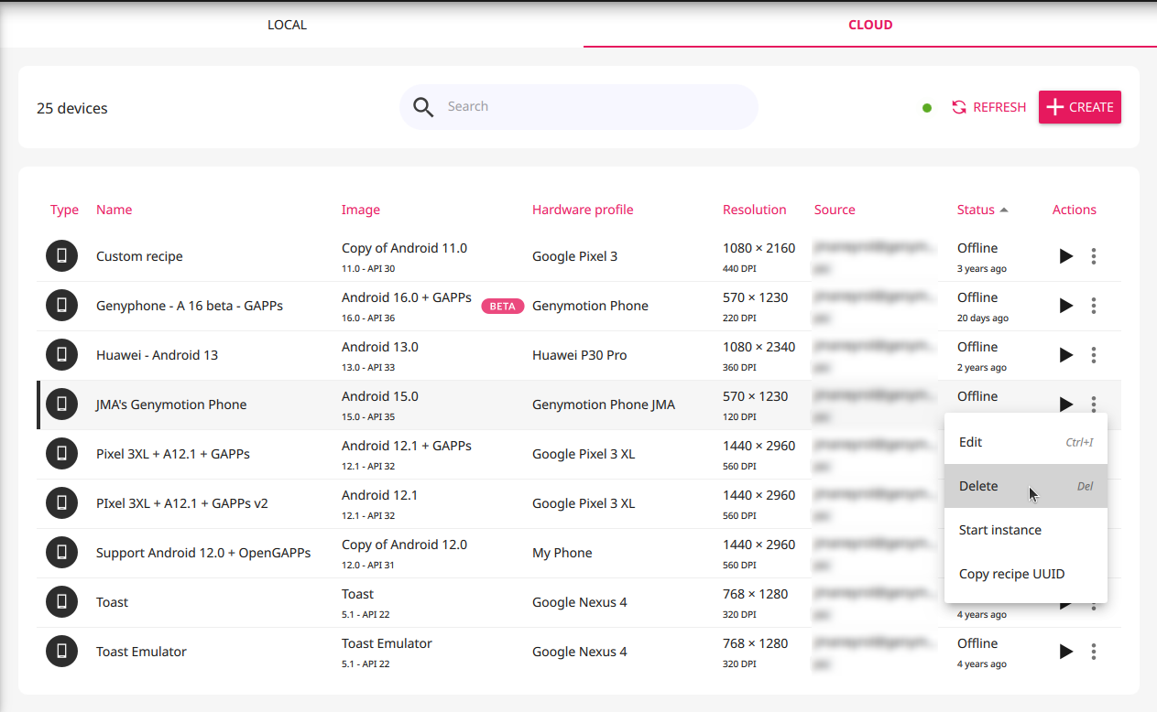Viewport: 1157px width, 712px height.
Task: Start the Custom recipe device with play button
Action: 1066,256
